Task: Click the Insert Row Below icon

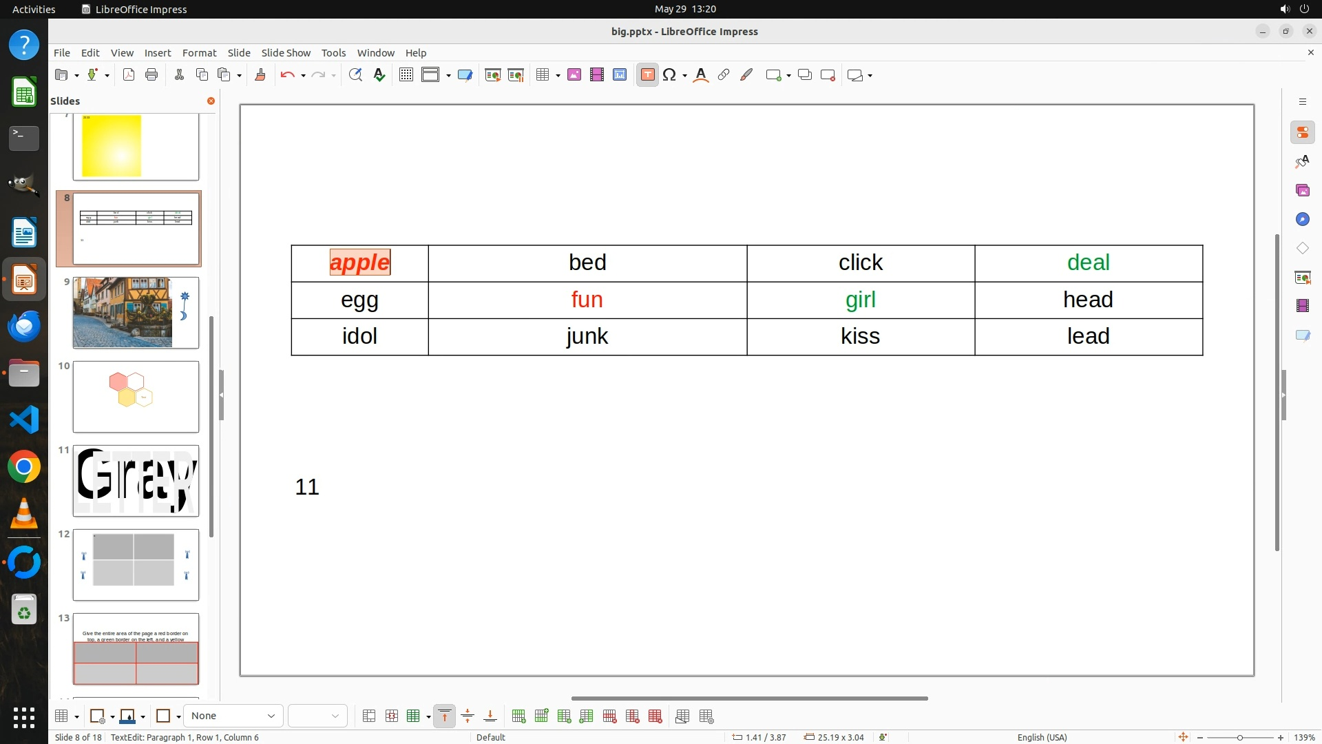Action: pos(541,716)
